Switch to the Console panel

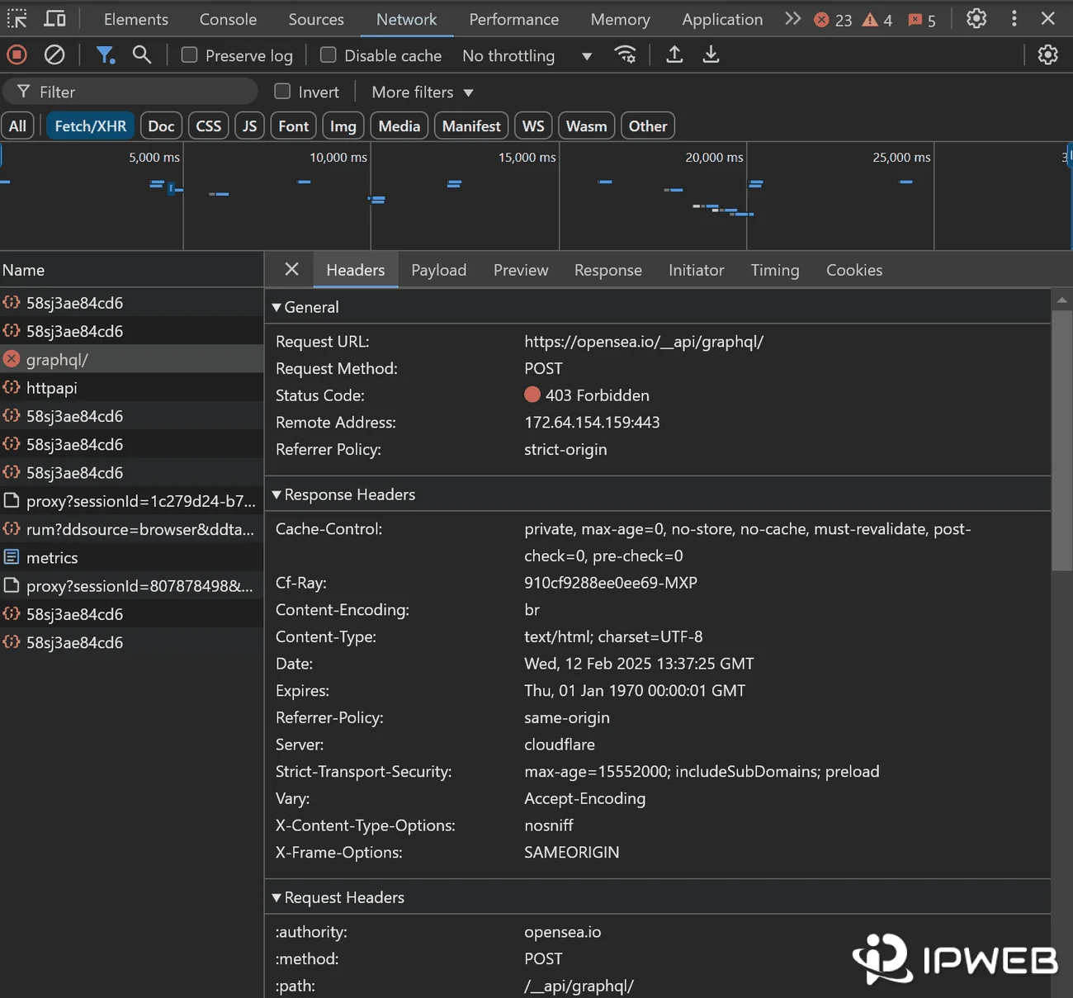(x=228, y=19)
